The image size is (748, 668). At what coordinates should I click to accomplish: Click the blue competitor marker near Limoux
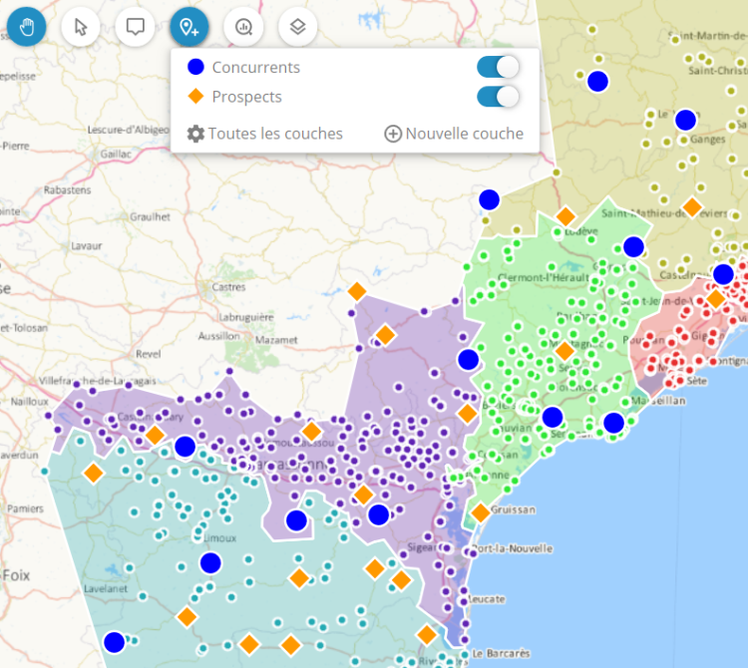209,563
